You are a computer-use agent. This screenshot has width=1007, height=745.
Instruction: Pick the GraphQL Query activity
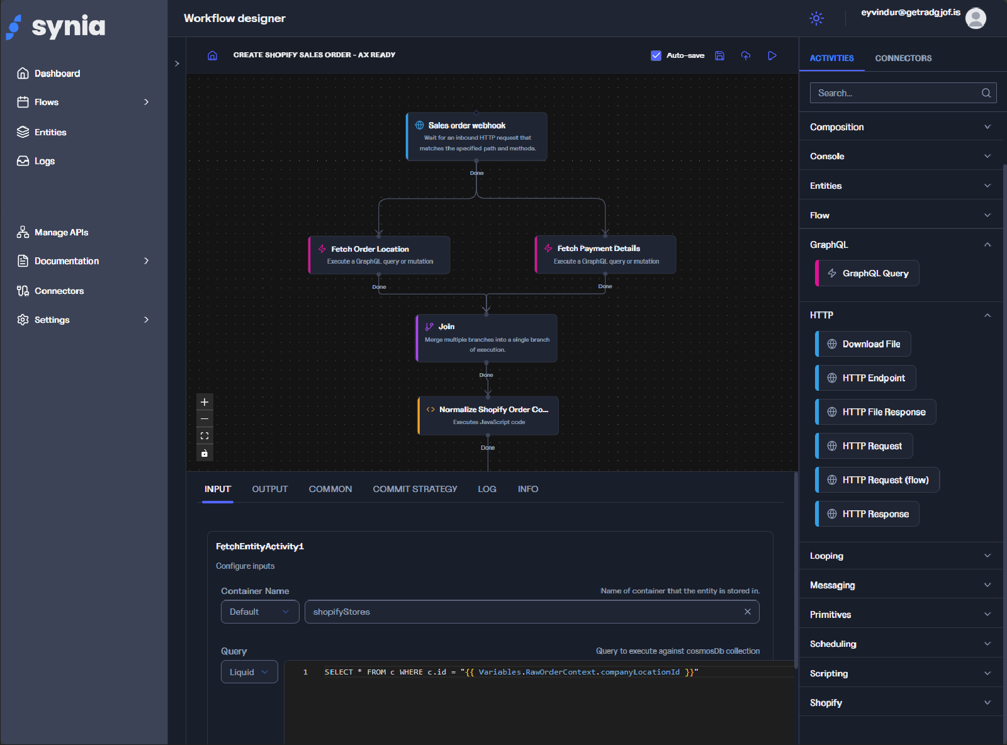click(867, 273)
